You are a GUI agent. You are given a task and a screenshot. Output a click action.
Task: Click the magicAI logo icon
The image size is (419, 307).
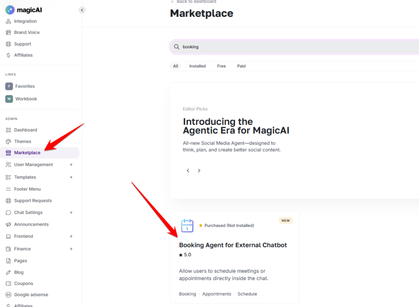click(x=10, y=10)
